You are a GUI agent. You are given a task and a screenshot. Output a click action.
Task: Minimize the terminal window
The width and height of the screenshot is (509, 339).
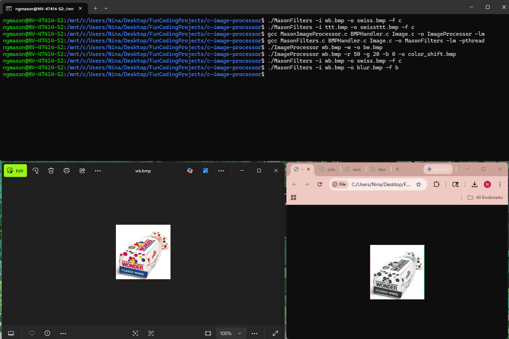(x=471, y=7)
